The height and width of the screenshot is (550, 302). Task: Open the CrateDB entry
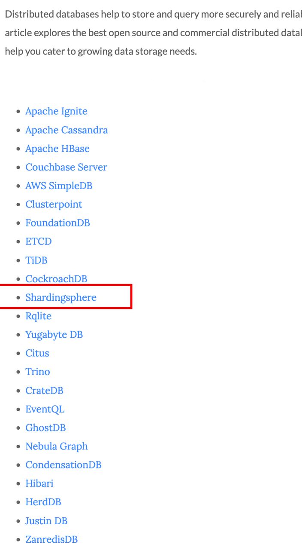[x=44, y=391]
